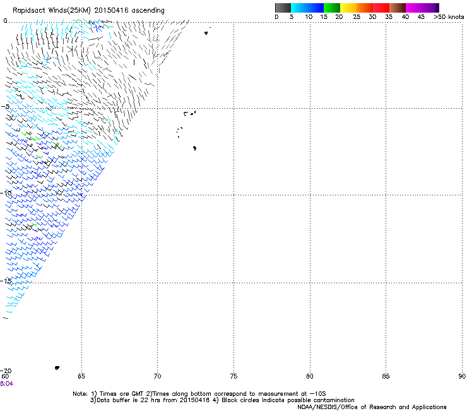
Task: Click the longitude label 65 on the x-axis
Action: coord(81,376)
